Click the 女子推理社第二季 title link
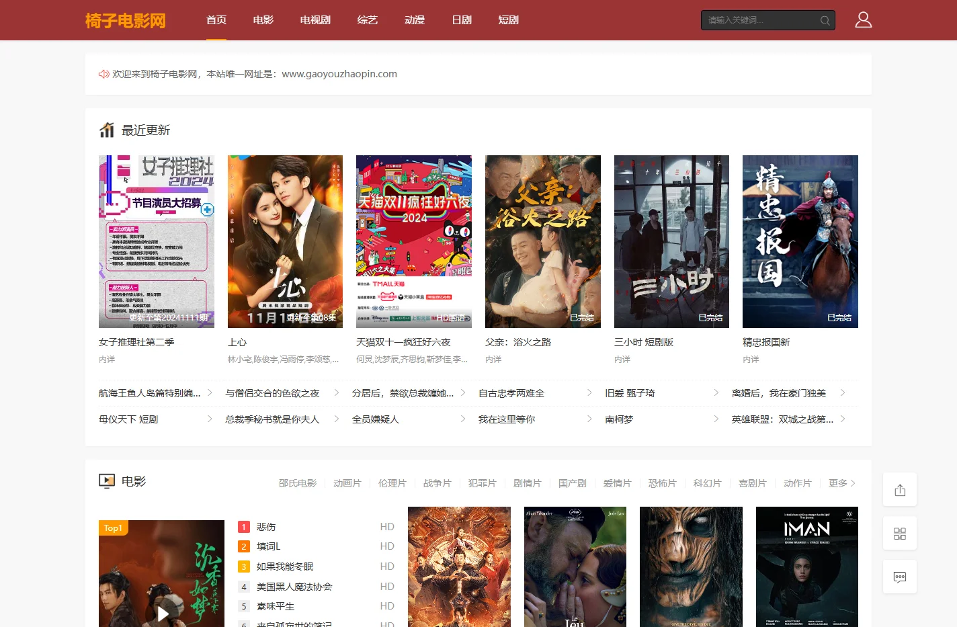Image resolution: width=957 pixels, height=627 pixels. pyautogui.click(x=136, y=342)
